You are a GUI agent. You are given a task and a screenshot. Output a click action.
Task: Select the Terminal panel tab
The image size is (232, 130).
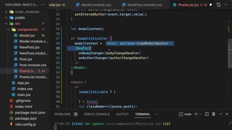tap(142, 114)
